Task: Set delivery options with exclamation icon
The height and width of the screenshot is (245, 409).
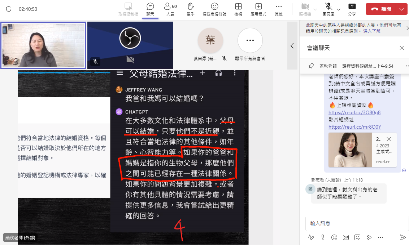Action: [323, 237]
